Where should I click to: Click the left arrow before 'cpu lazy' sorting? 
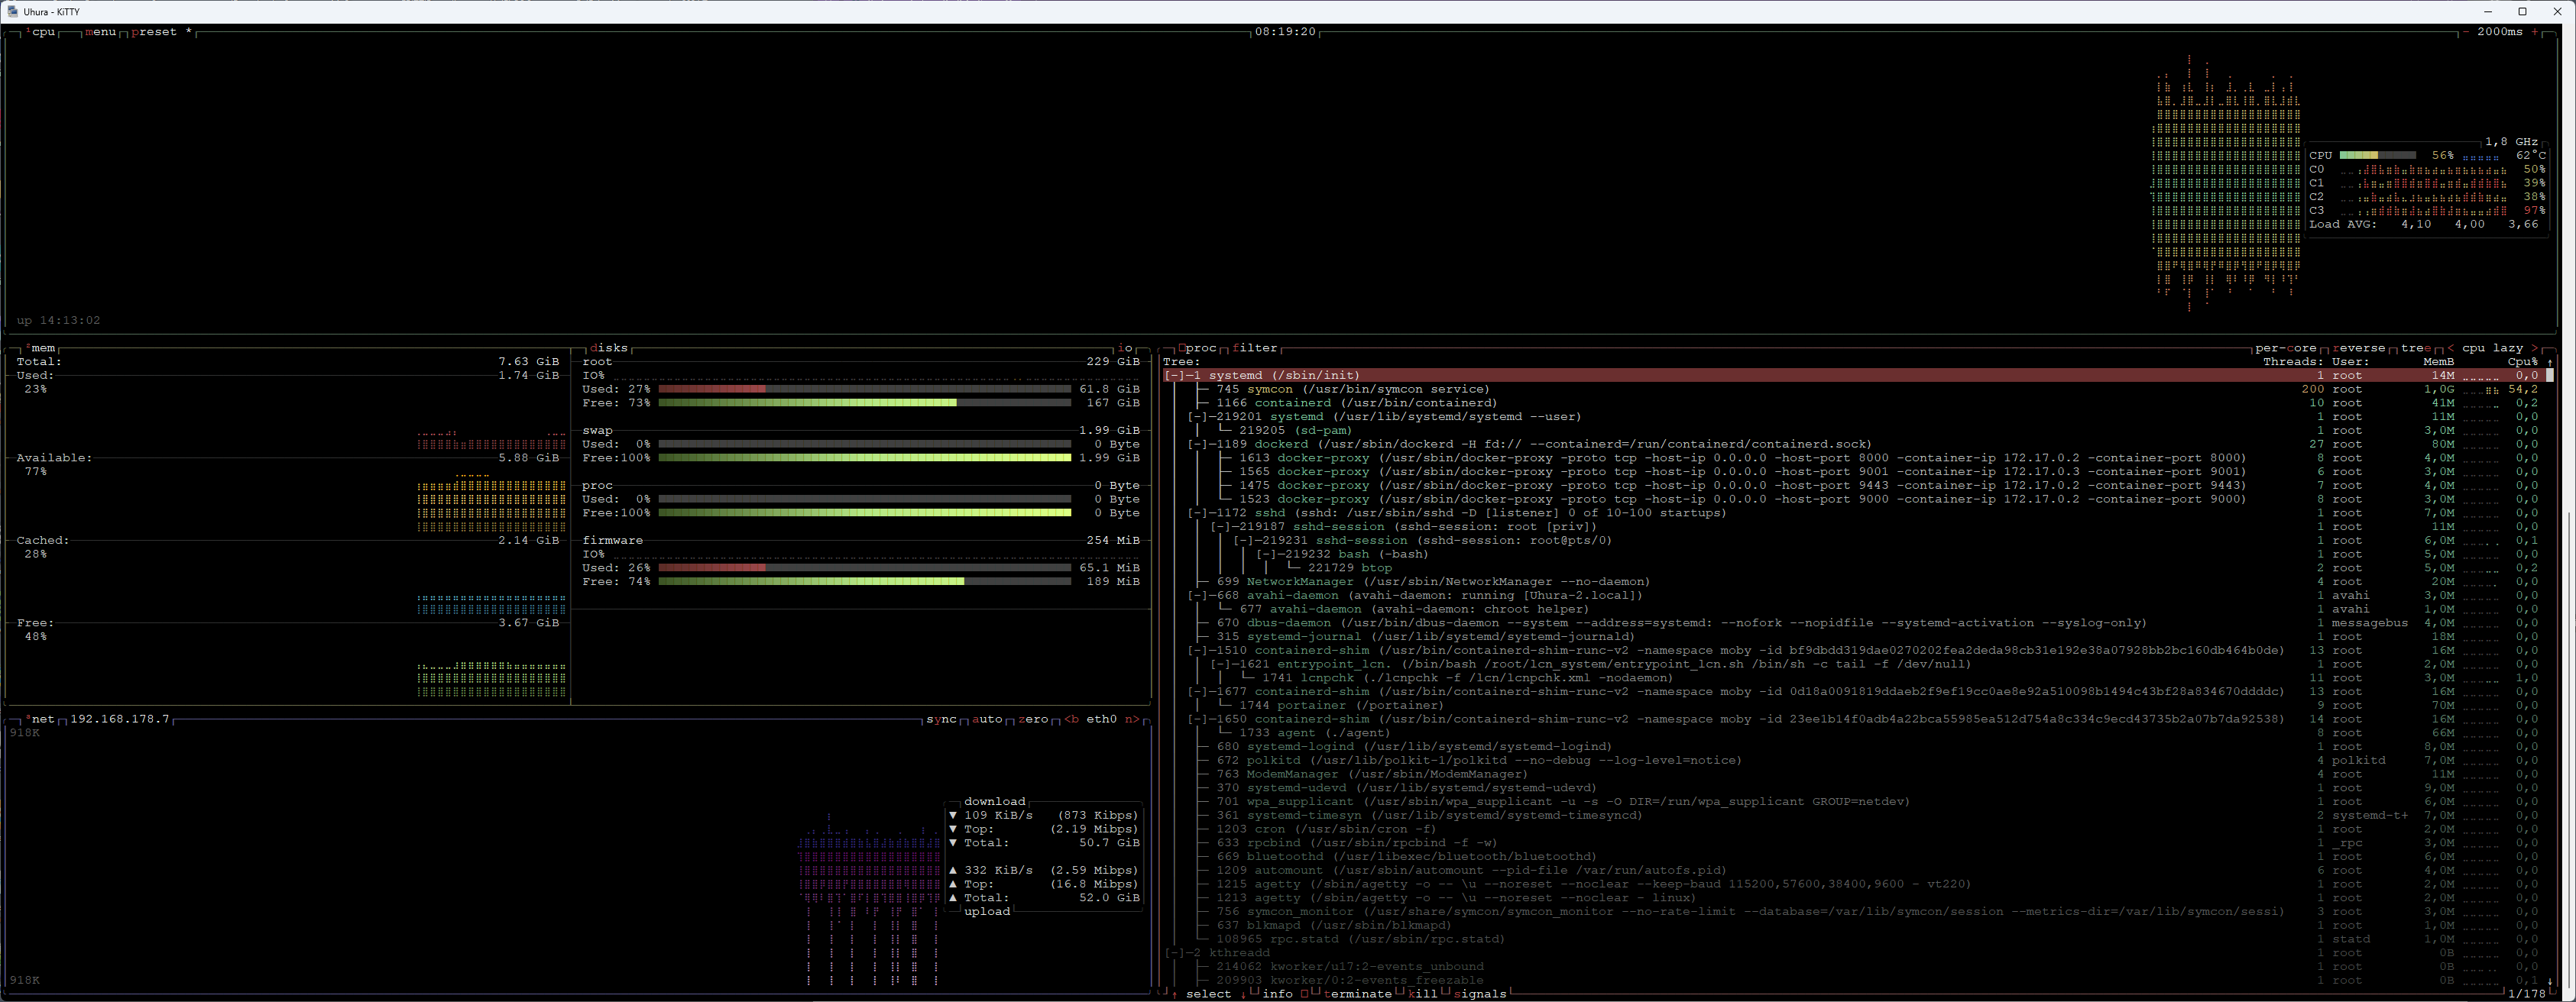(x=2451, y=347)
